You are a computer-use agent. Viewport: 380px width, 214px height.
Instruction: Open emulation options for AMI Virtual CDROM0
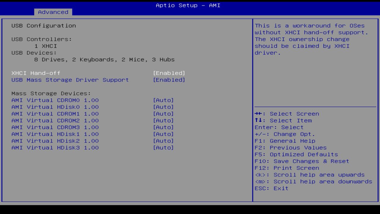point(164,100)
